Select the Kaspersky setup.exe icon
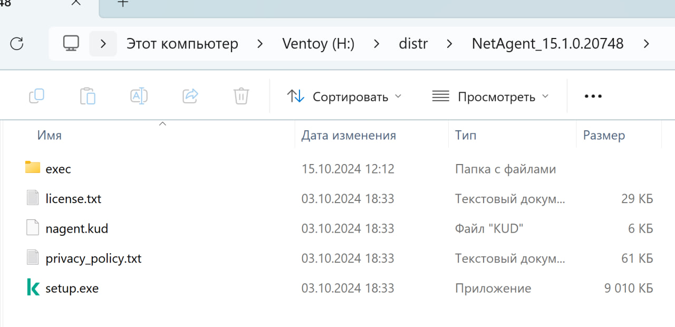 point(33,288)
